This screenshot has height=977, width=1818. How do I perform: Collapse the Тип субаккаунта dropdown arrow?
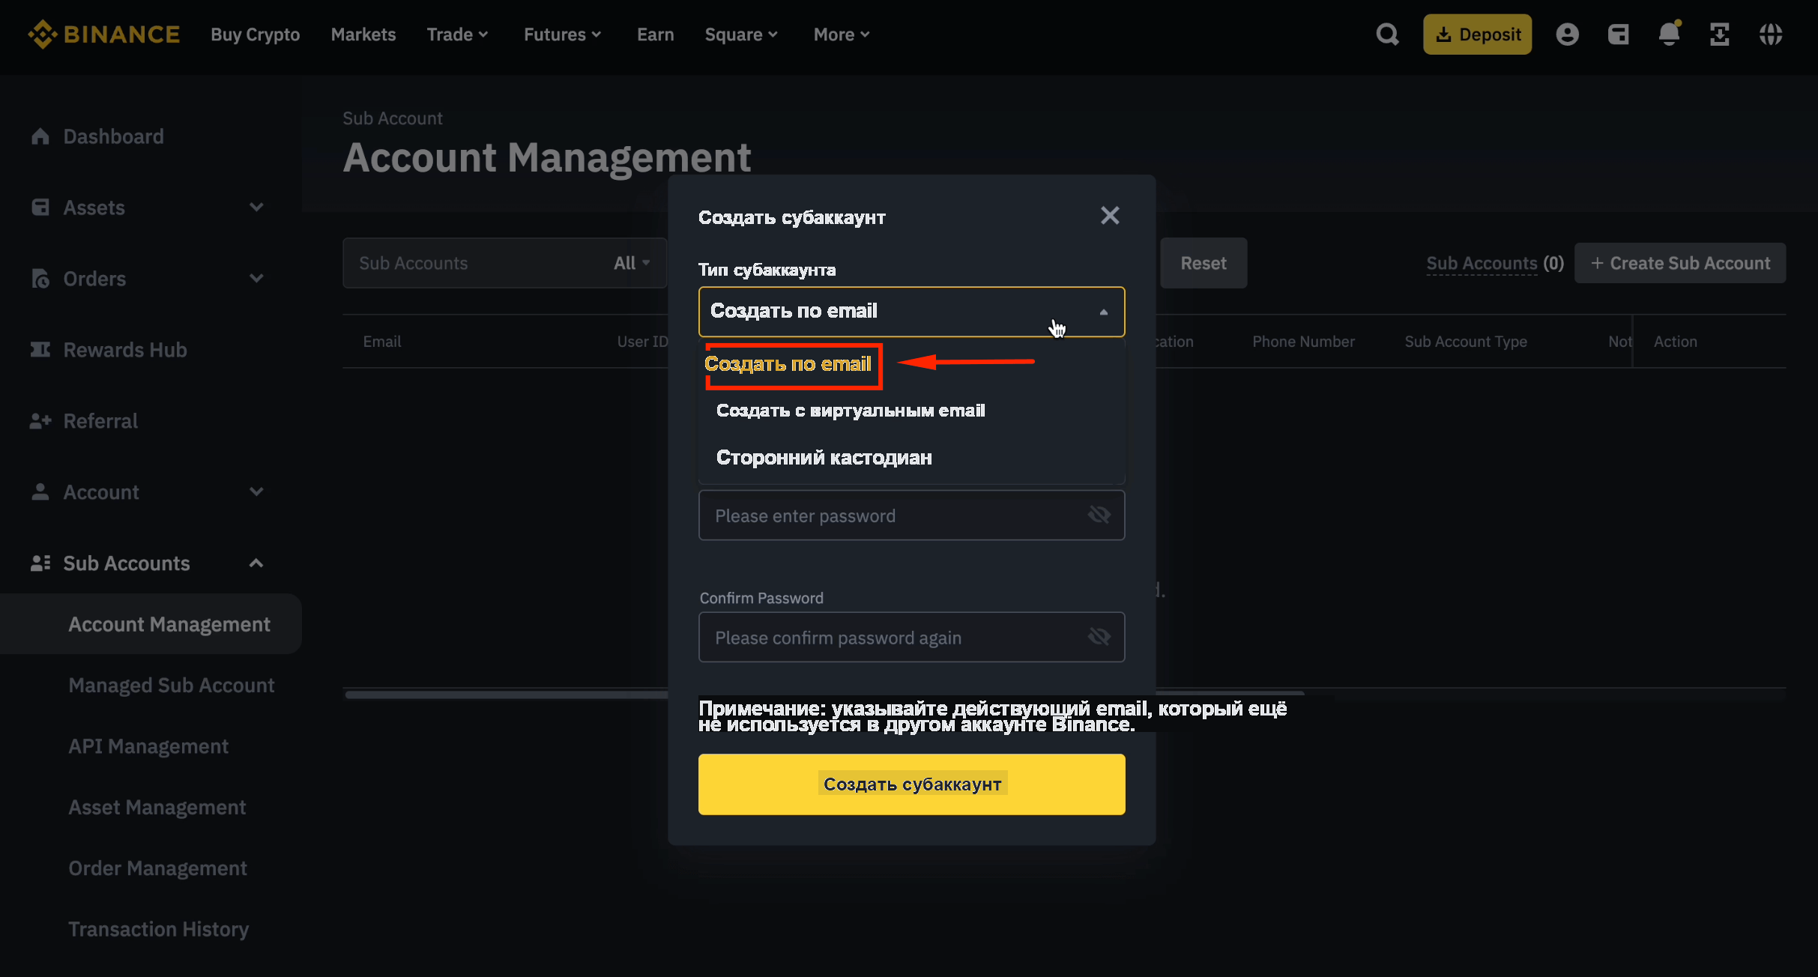[x=1103, y=312]
